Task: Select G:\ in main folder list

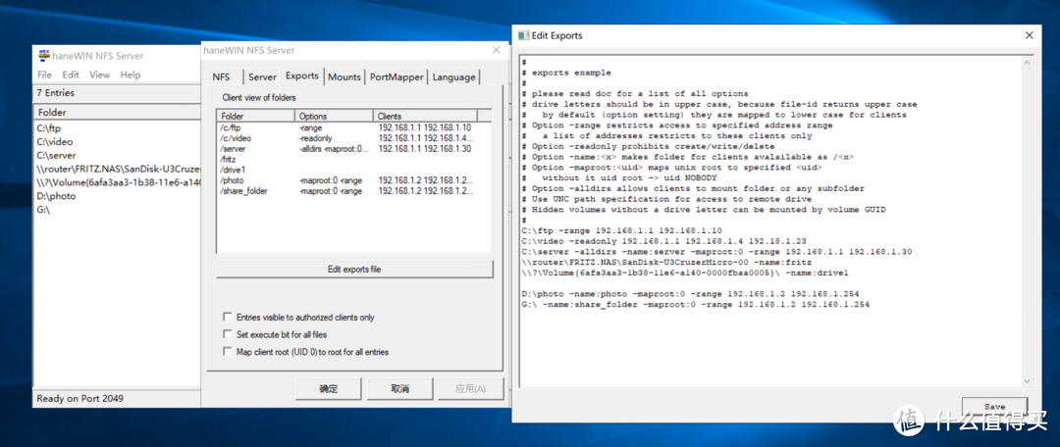Action: [43, 210]
